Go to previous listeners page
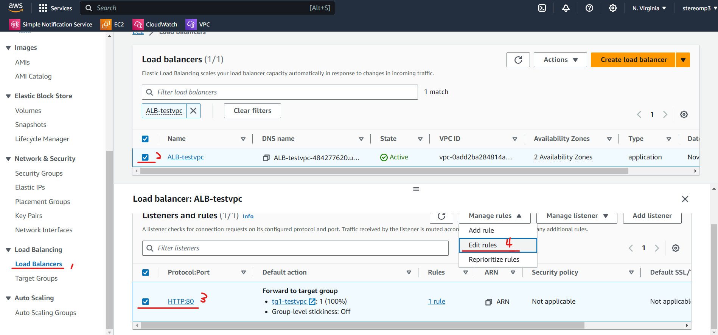The image size is (718, 335). tap(631, 248)
